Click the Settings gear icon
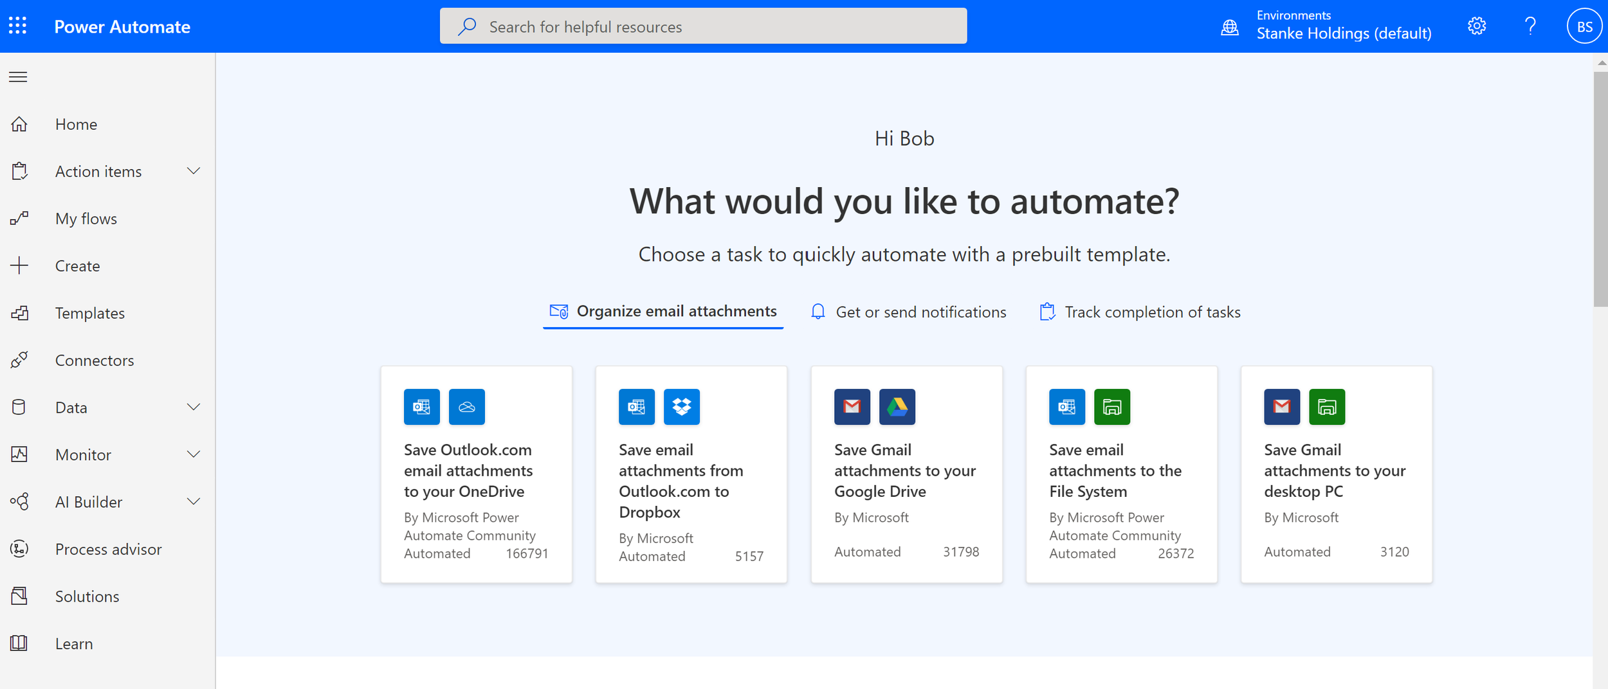 (1477, 25)
